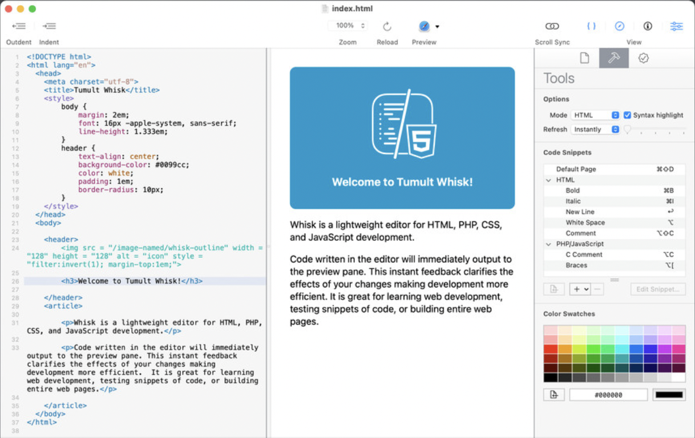Viewport: 695px width, 438px height.
Task: Choose the Italic code snippet
Action: (573, 201)
